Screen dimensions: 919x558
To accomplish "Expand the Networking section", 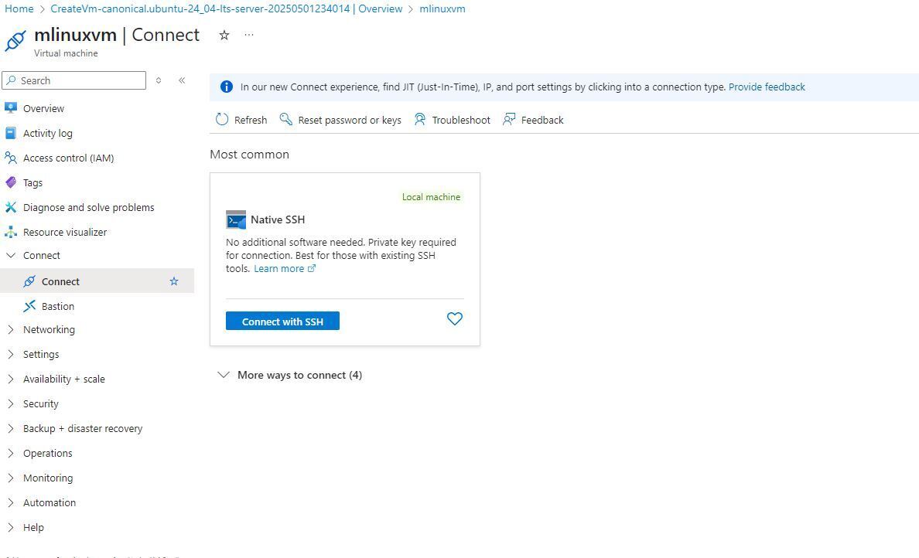I will (x=11, y=329).
